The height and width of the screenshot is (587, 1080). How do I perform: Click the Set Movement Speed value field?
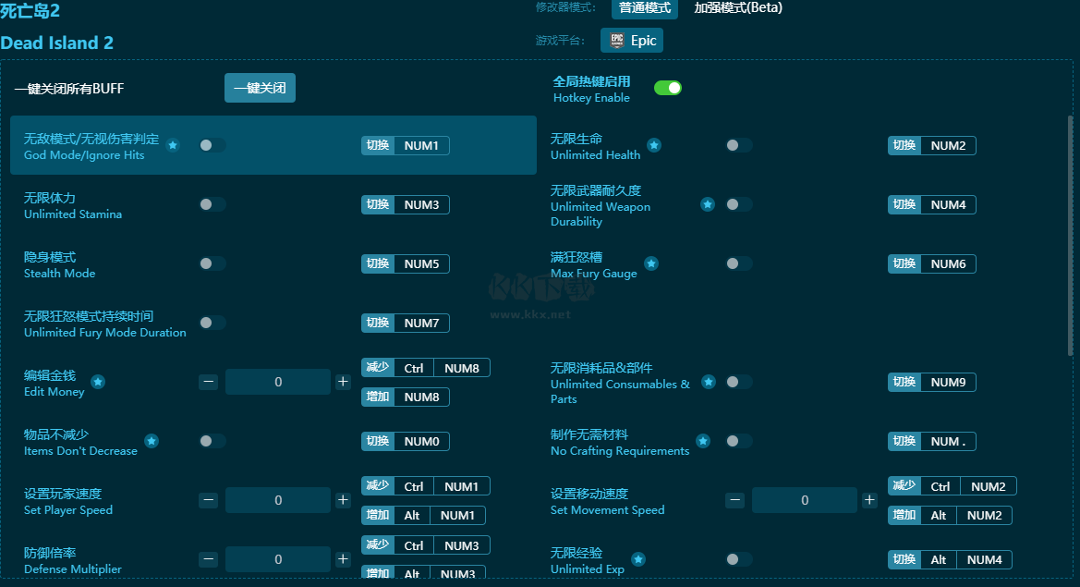pyautogui.click(x=805, y=500)
